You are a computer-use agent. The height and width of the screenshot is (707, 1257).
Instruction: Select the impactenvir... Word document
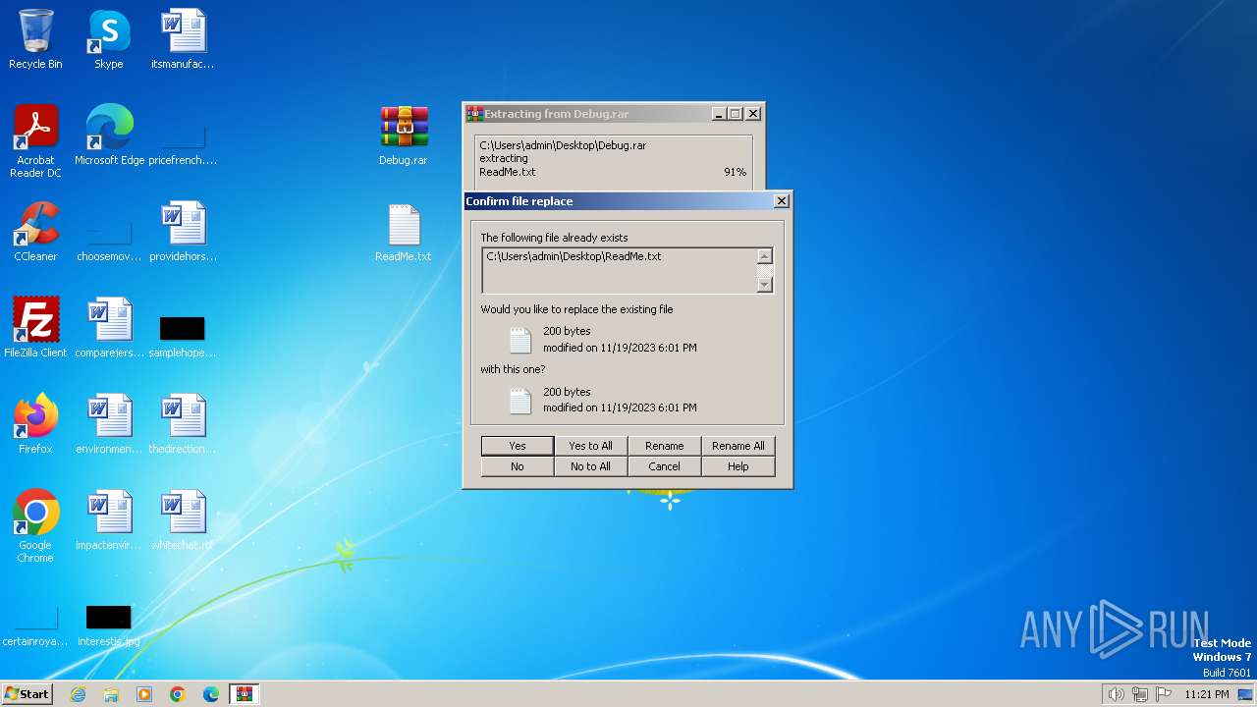(109, 520)
